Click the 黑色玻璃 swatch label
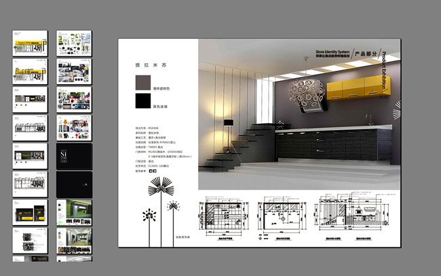 click(x=160, y=107)
